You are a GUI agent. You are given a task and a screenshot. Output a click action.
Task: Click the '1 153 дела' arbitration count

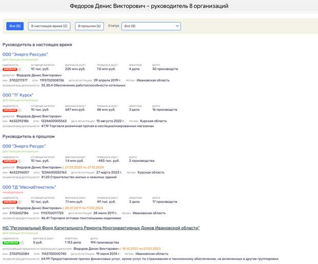(x=73, y=242)
